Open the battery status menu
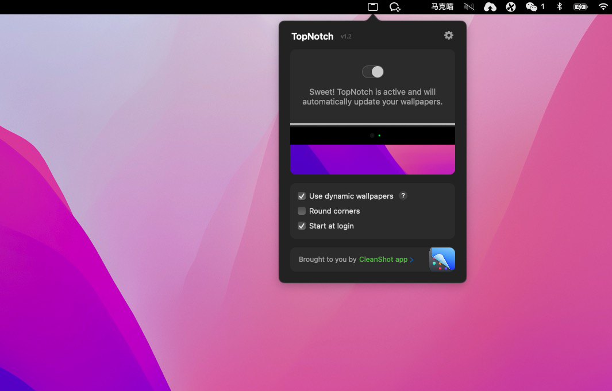 tap(580, 7)
